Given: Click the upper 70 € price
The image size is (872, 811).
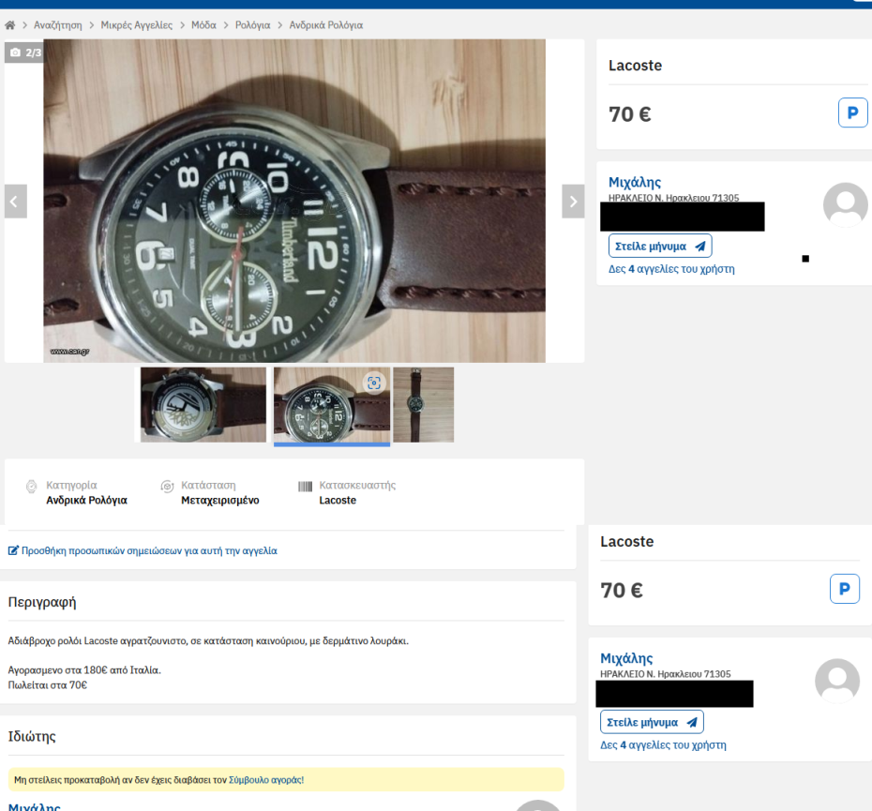Looking at the screenshot, I should tap(629, 114).
